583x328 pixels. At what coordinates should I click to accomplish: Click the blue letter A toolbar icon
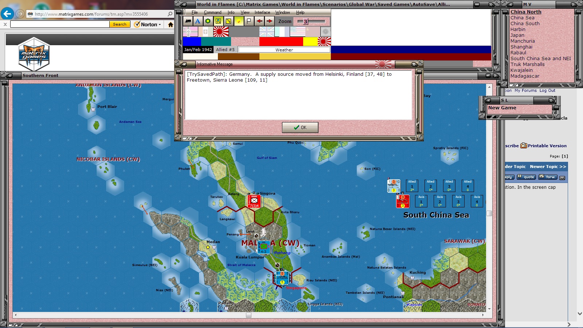click(x=198, y=21)
